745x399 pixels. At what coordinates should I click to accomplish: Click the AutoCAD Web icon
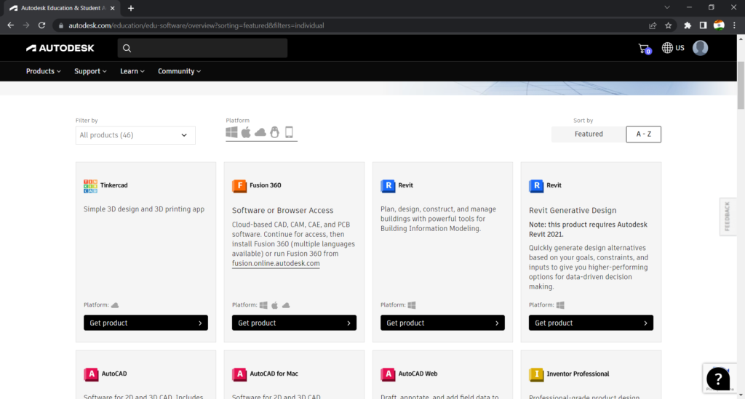pos(388,374)
